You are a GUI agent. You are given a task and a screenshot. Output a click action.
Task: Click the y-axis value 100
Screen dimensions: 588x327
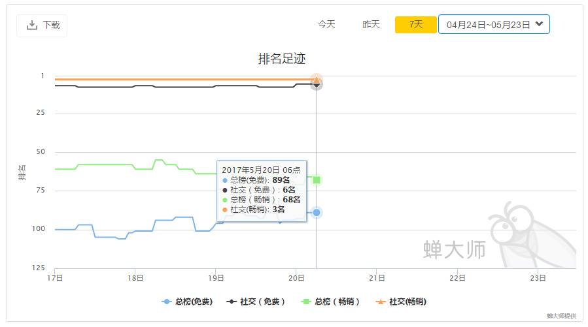39,228
